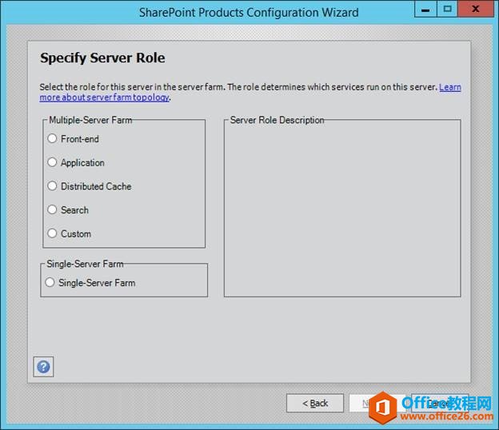The image size is (499, 430).
Task: Close the SharePoint Configuration Wizard
Action: tap(476, 9)
